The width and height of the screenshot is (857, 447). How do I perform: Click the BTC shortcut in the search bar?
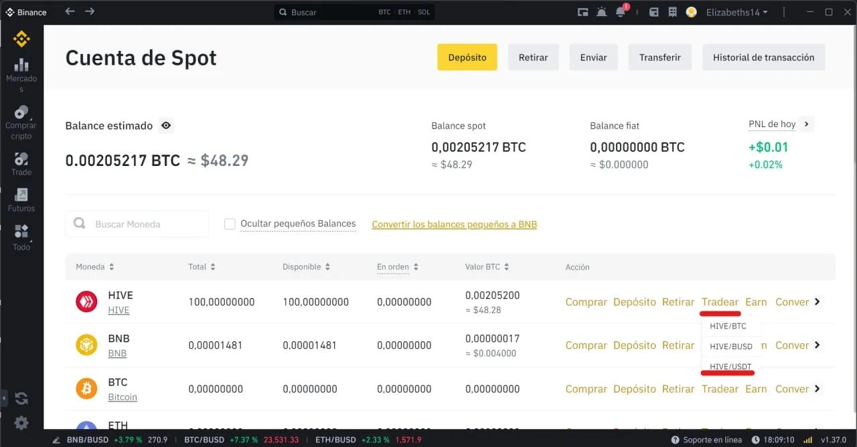coord(384,12)
